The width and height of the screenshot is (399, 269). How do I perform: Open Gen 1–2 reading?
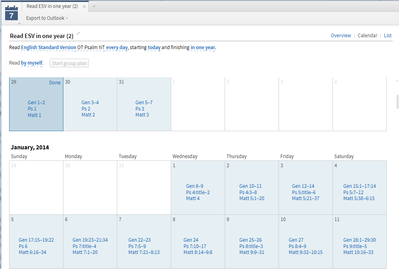pyautogui.click(x=36, y=103)
